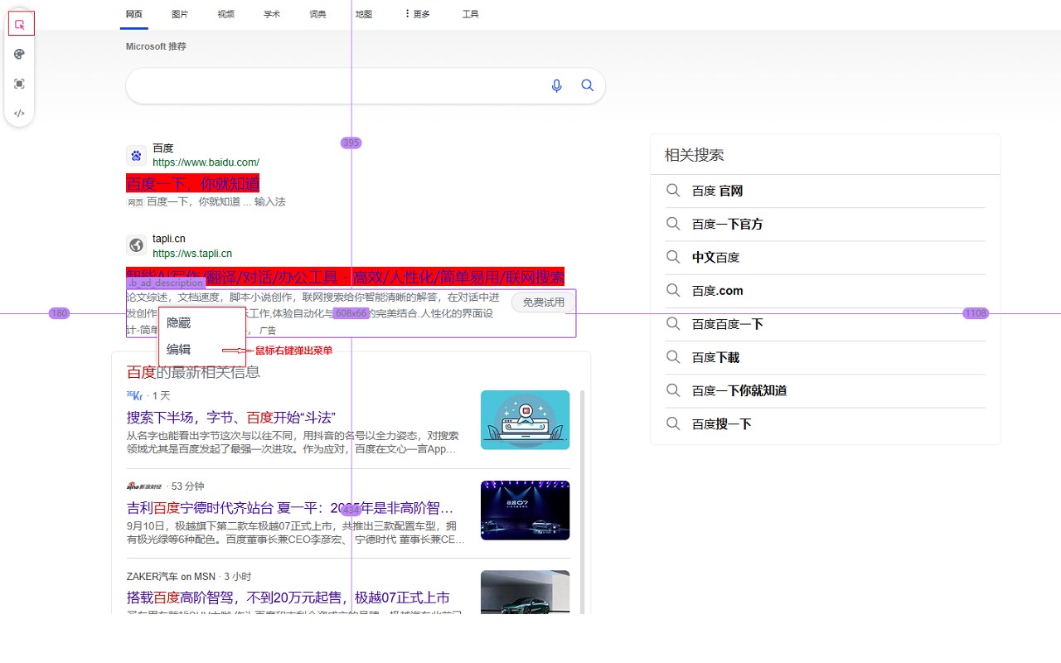The image size is (1061, 663).
Task: Open the ZAKER汽车 green car thumbnail
Action: pos(526,592)
